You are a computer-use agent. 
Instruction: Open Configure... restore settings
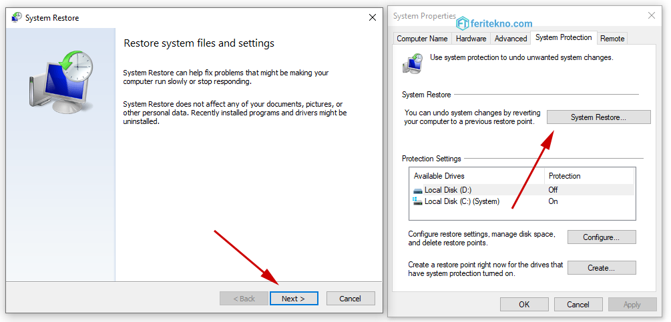coord(602,237)
